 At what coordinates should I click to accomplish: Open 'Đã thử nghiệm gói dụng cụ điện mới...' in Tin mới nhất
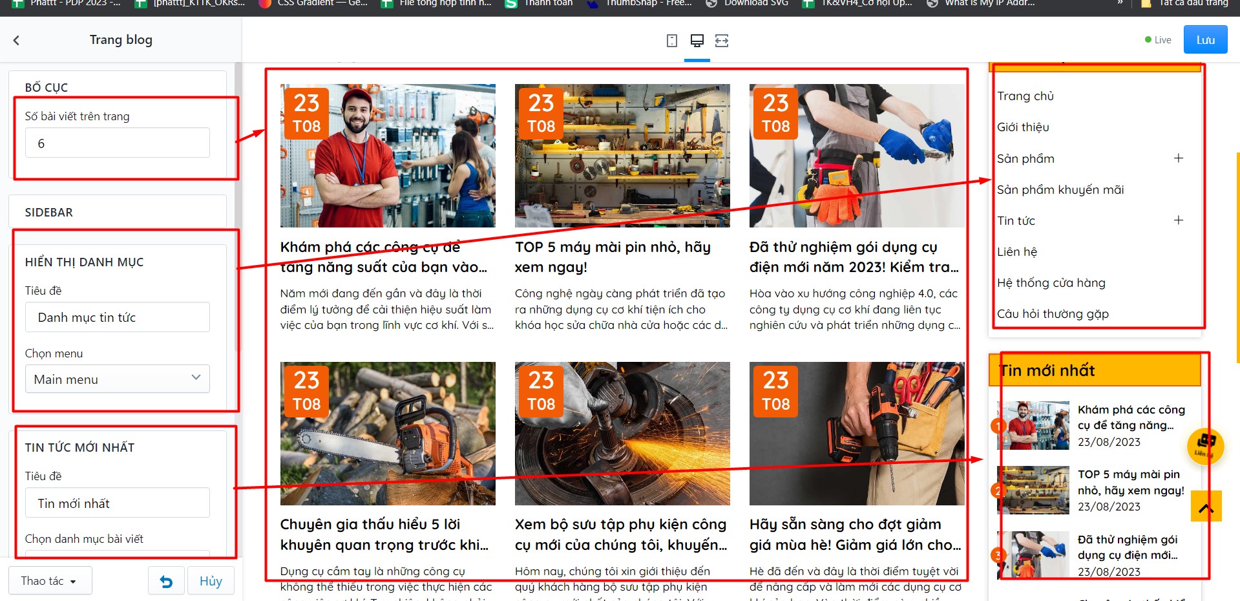(x=1128, y=547)
